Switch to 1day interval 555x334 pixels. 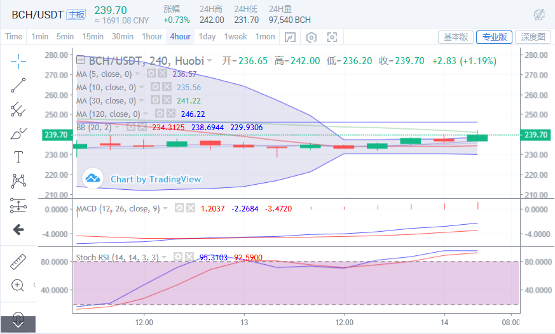207,37
